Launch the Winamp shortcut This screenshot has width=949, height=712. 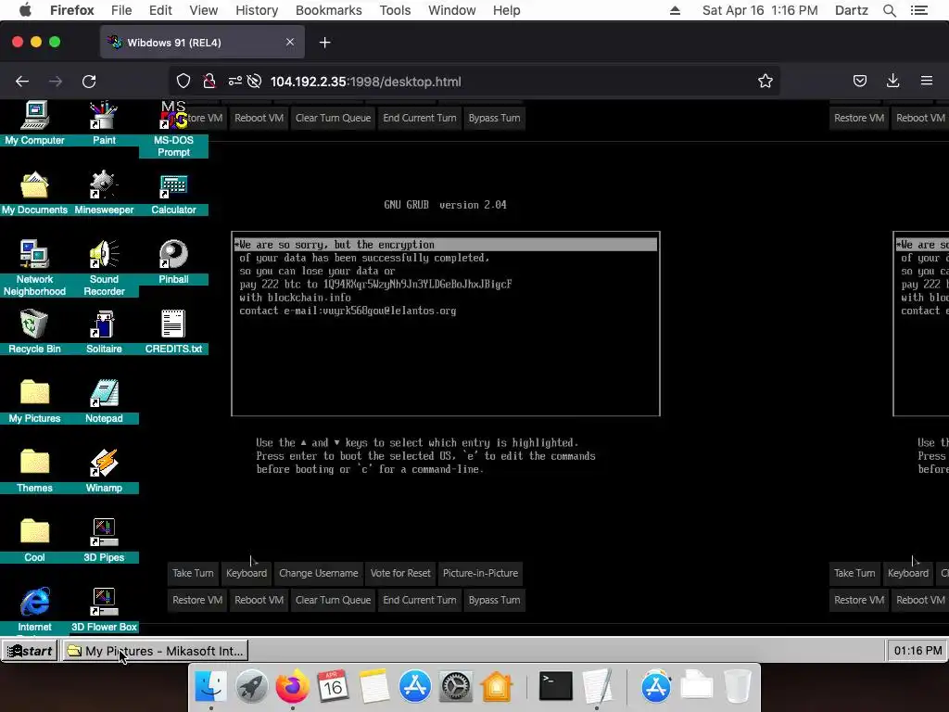click(x=104, y=471)
